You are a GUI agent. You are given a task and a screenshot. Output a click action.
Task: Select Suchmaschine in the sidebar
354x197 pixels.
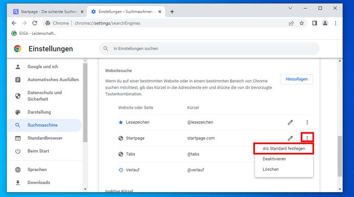click(45, 125)
